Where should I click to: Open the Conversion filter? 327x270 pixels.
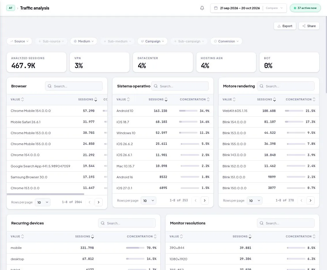[x=226, y=41]
